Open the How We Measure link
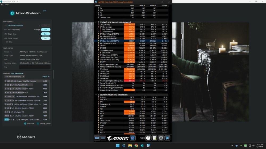Image resolution: width=266 pixels, height=149 pixels. 17,74
